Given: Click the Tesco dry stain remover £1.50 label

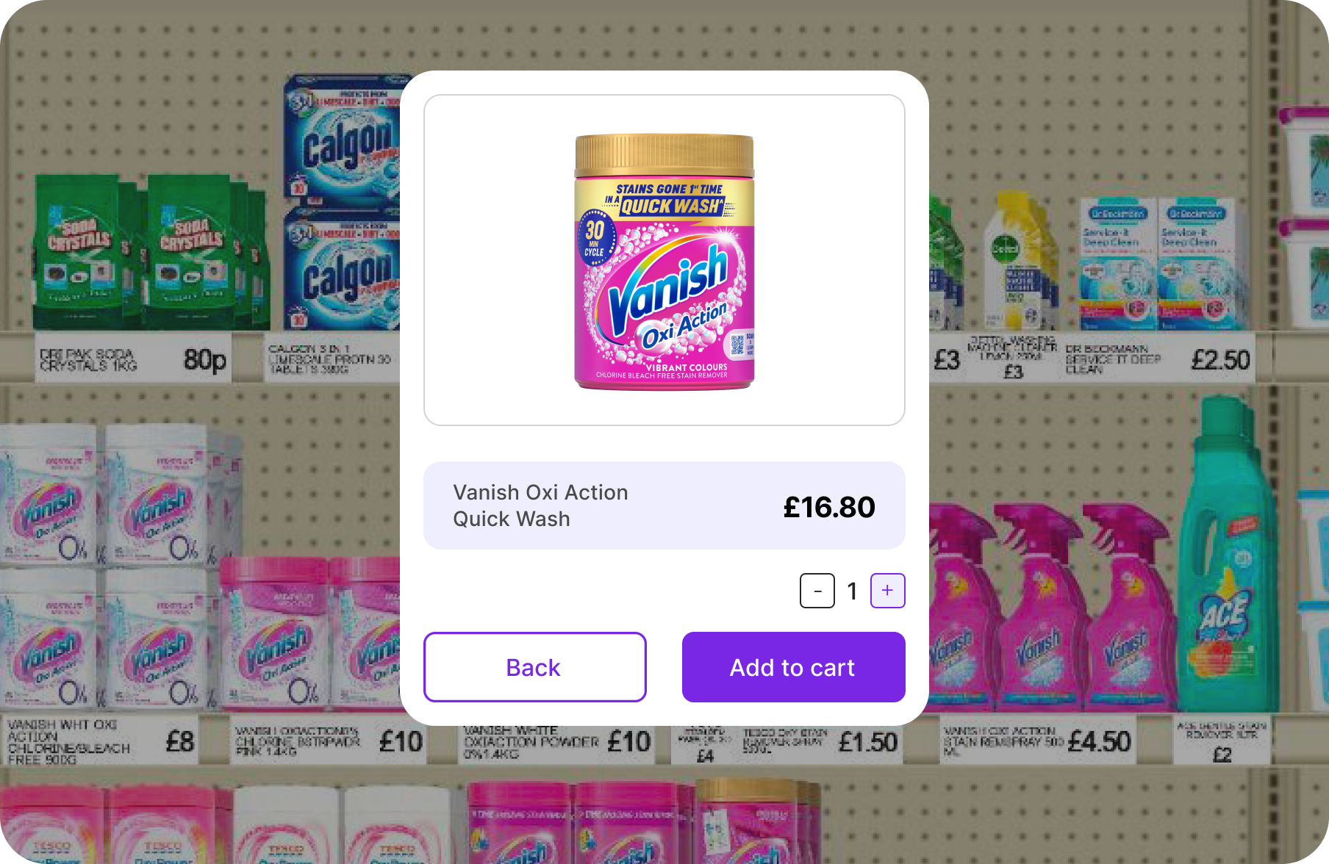Looking at the screenshot, I should tap(820, 742).
